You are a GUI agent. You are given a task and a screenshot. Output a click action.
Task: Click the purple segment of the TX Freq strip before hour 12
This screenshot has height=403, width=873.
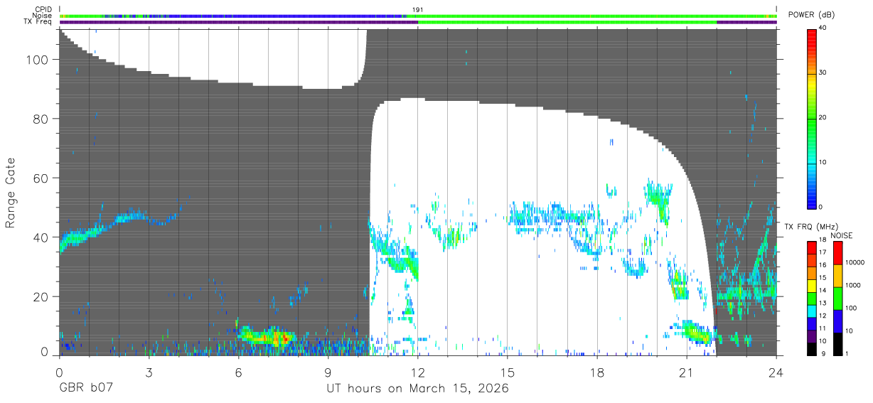coord(238,22)
